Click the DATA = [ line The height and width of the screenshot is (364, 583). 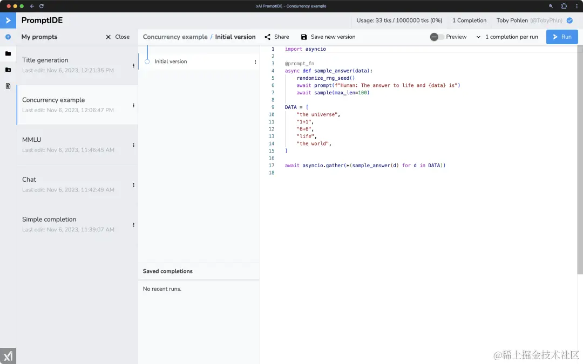pyautogui.click(x=297, y=107)
